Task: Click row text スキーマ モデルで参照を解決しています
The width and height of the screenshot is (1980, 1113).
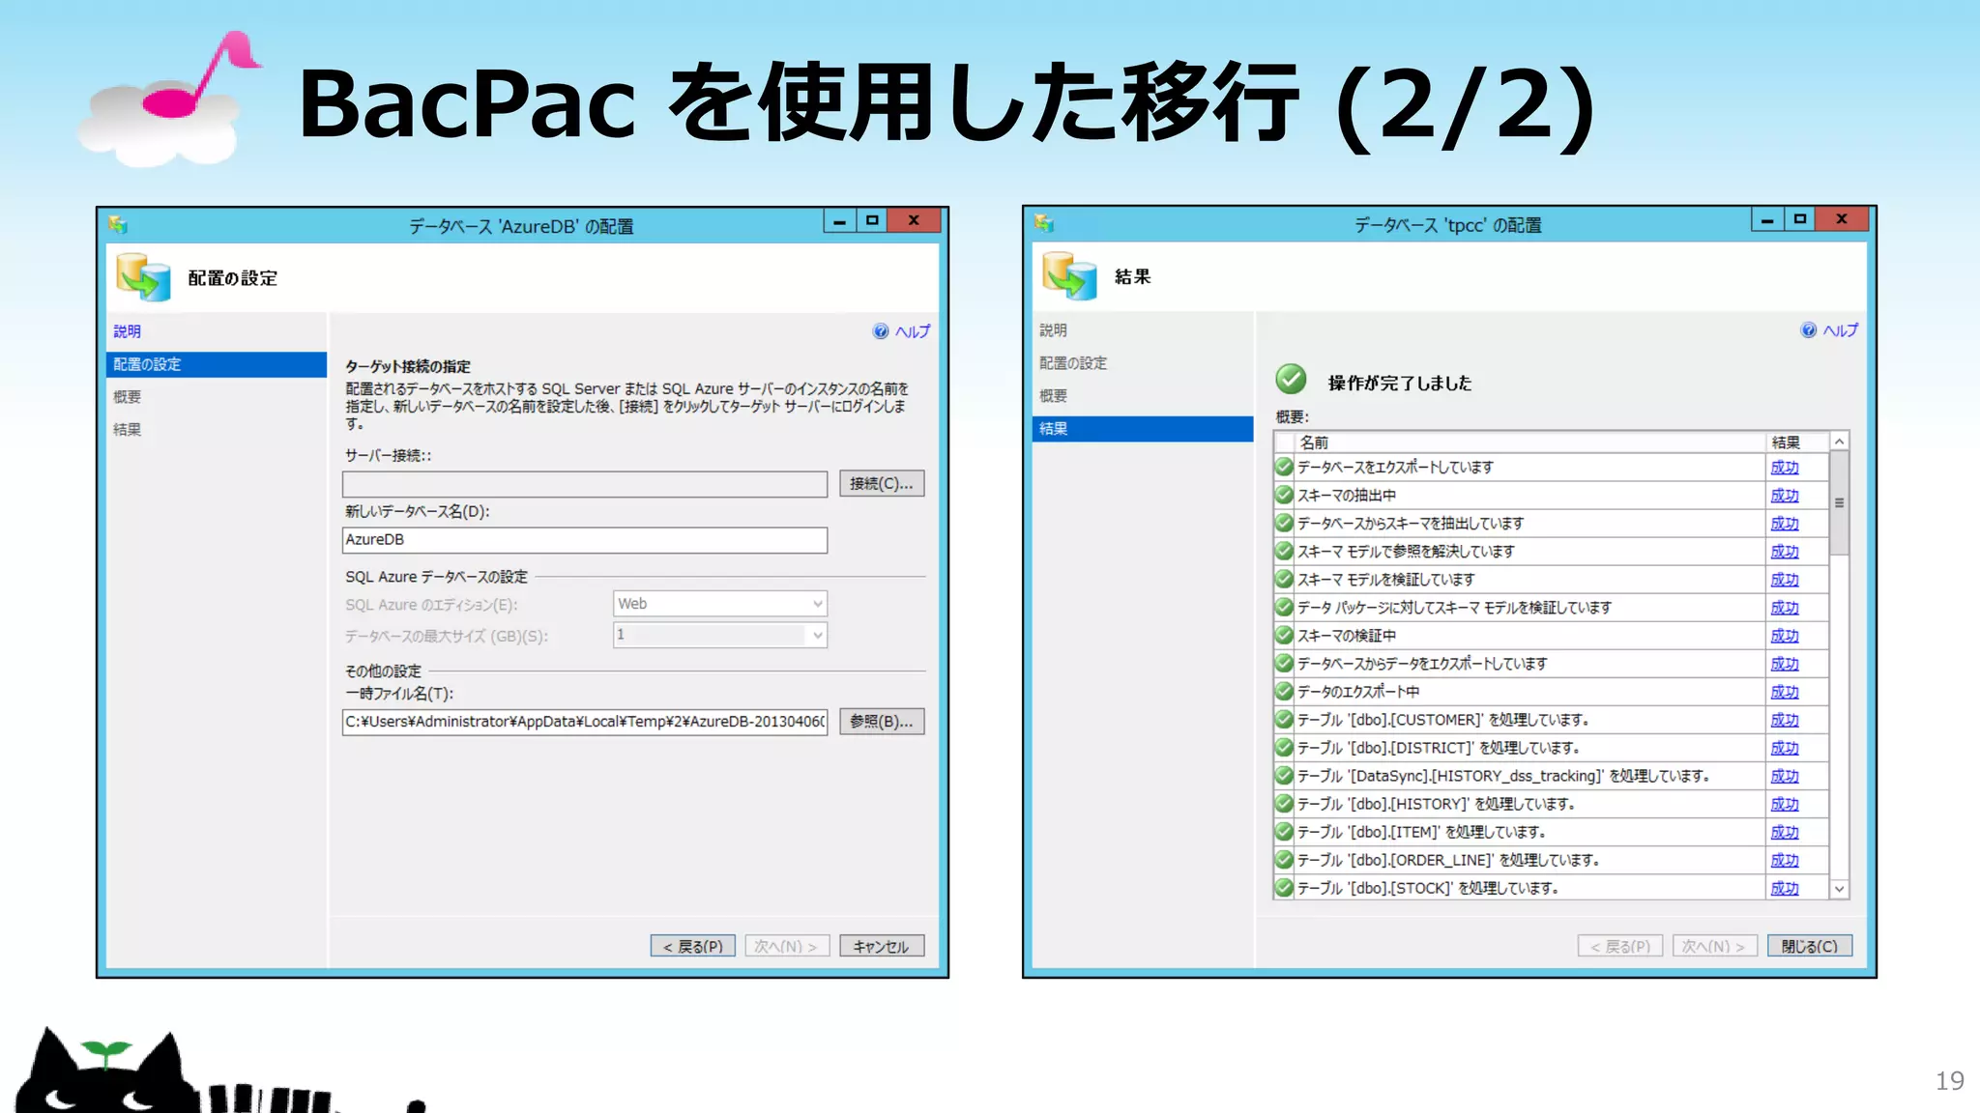Action: 1406,552
